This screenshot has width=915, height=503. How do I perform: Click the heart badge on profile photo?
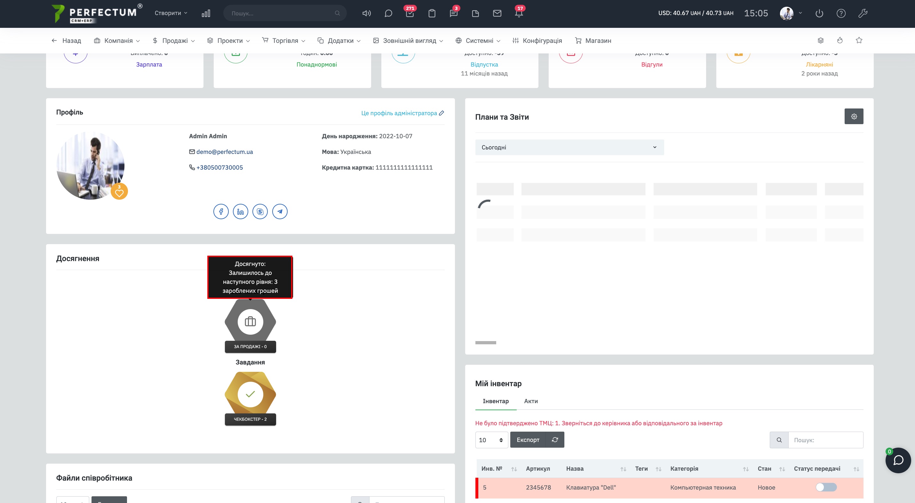tap(119, 192)
